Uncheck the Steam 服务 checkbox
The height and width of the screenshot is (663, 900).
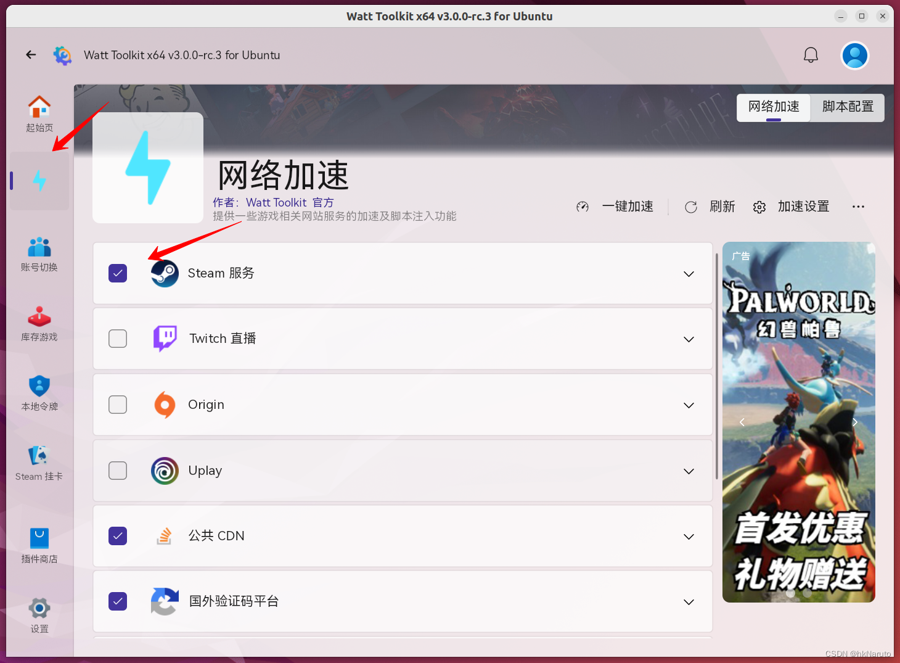[118, 273]
